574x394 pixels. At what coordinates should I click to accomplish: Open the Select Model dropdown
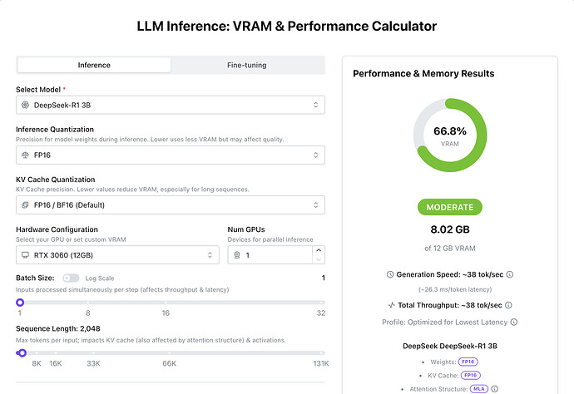click(170, 105)
